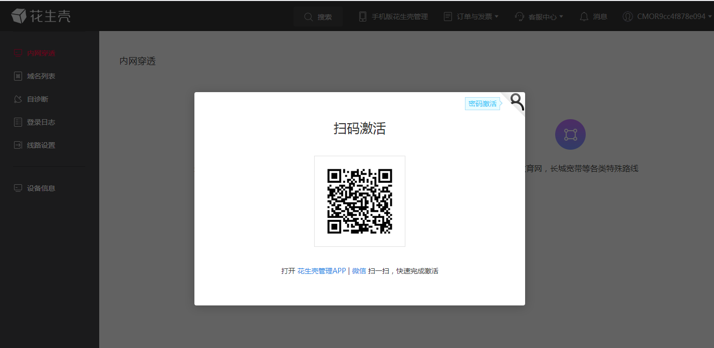Open 手机版花生壳管理 link
This screenshot has height=348, width=714.
pos(399,17)
